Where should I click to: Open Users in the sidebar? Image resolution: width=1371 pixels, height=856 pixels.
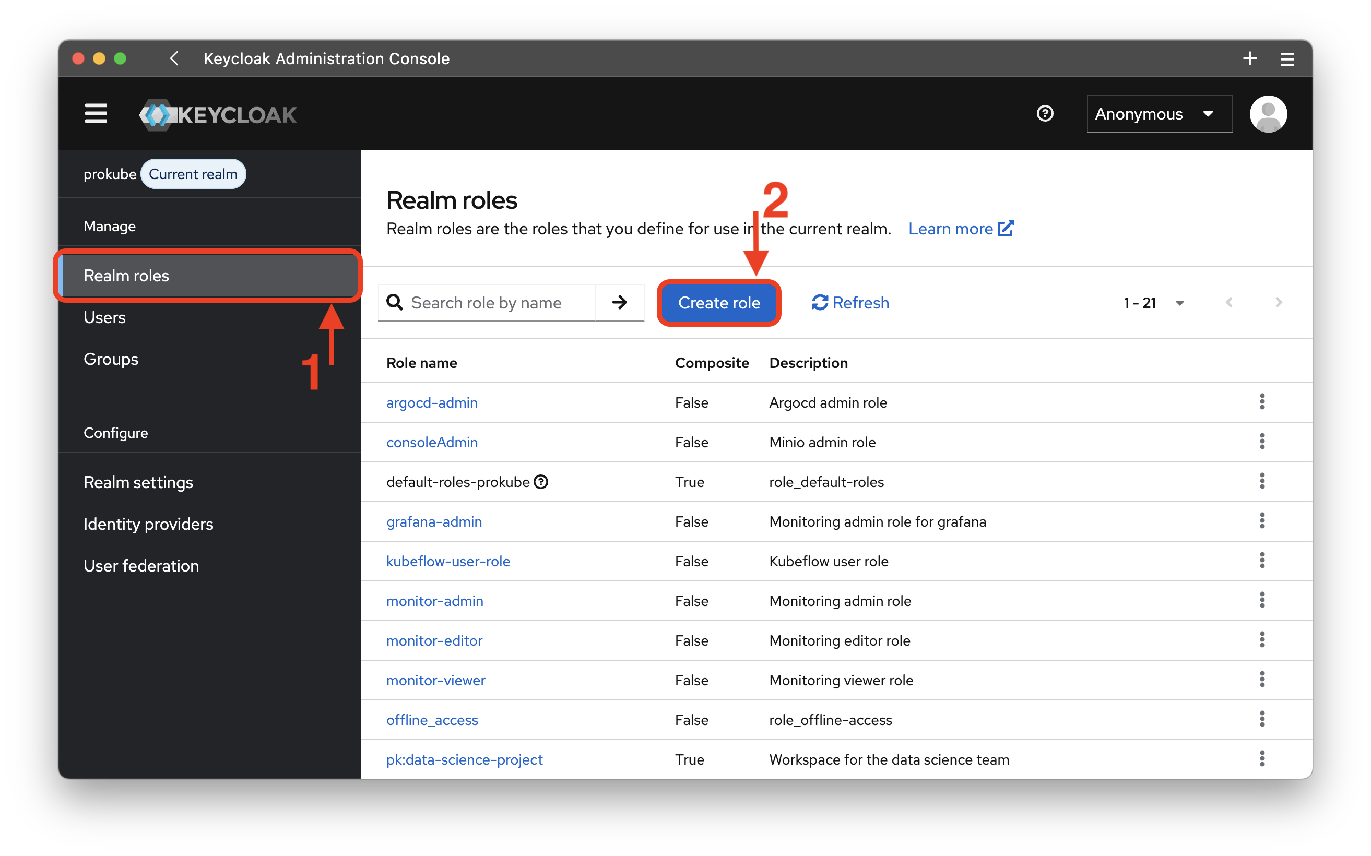[x=105, y=317]
